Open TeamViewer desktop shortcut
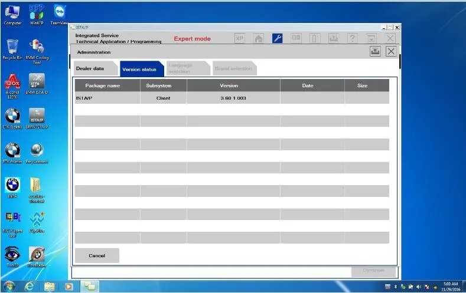Image resolution: width=466 pixels, height=293 pixels. (x=60, y=15)
